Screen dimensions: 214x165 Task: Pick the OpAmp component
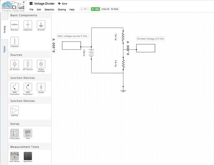tap(15, 110)
